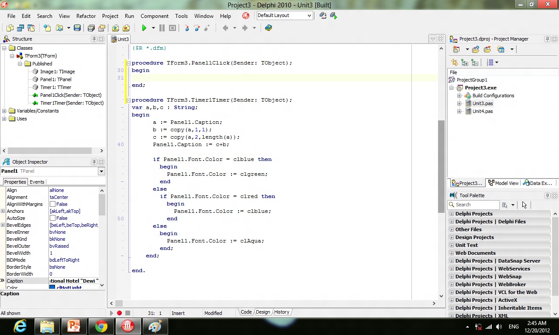Click Remove File from Project icon
The width and height of the screenshot is (559, 335).
126,28
